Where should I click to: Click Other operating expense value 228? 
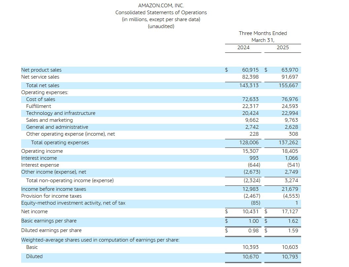(254, 134)
